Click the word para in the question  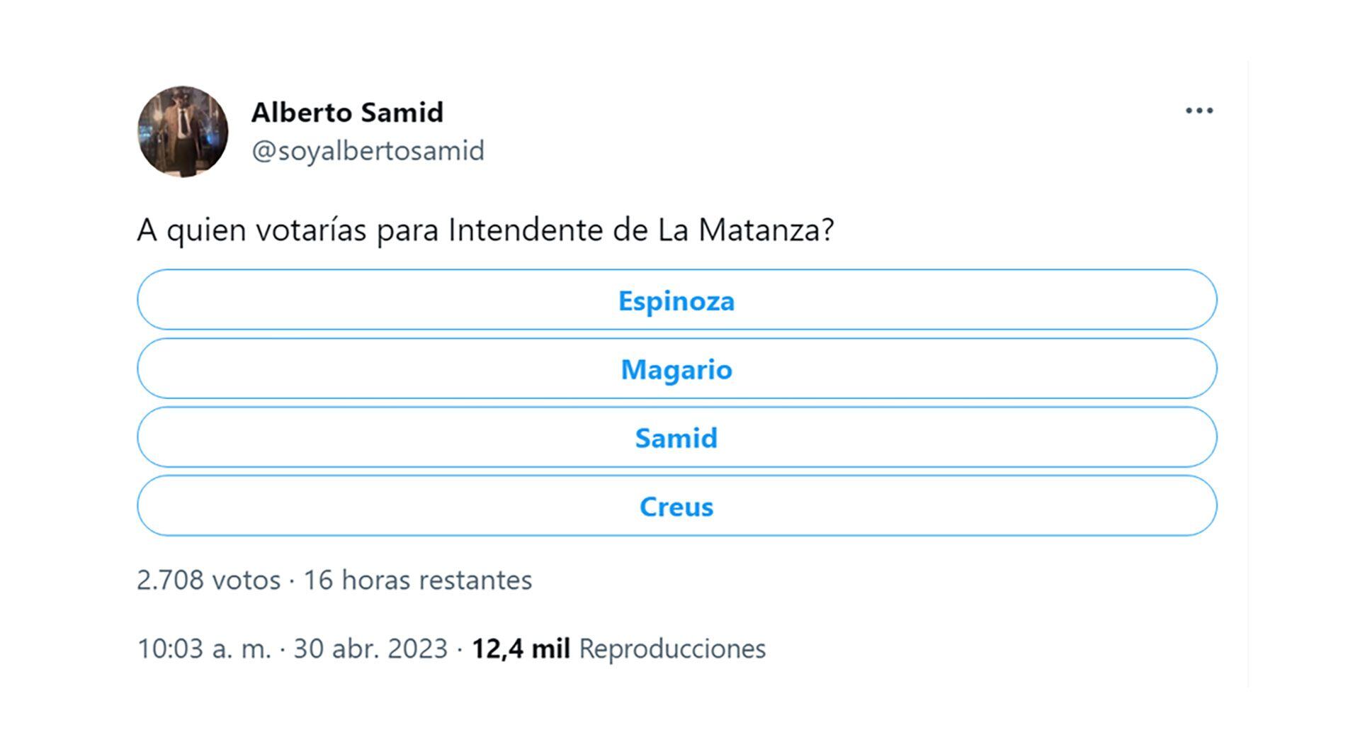(407, 231)
